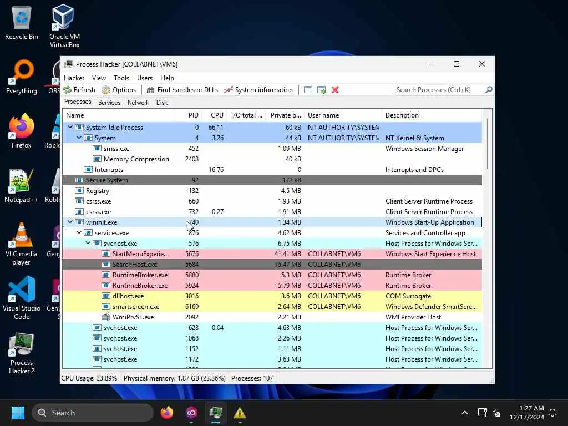The width and height of the screenshot is (568, 426).
Task: Click find window and thread icon
Action: [321, 90]
